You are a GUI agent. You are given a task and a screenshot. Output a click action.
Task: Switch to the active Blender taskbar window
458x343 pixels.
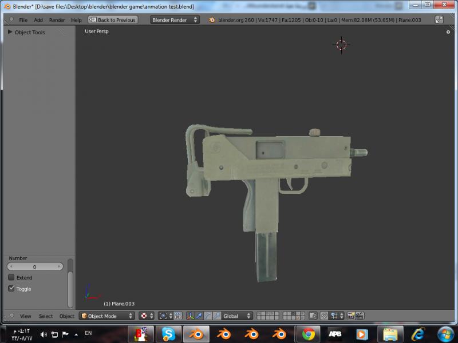[196, 334]
